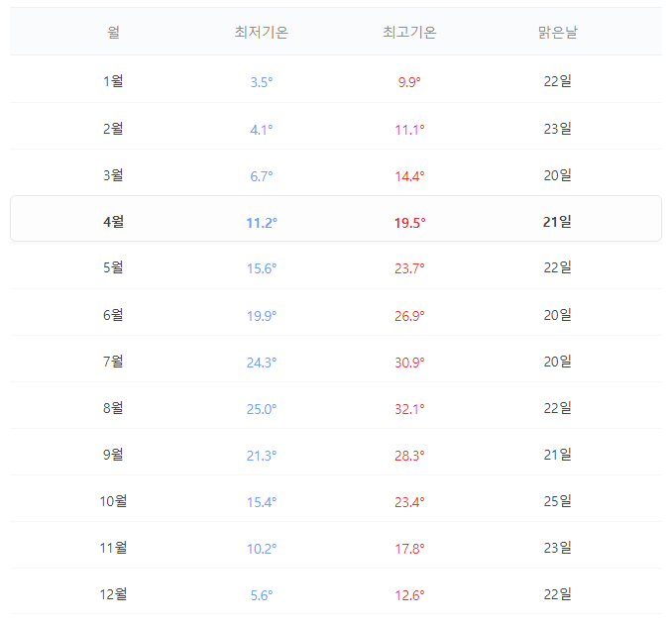Pick the 30.9° high temperature cell
Viewport: 670px width, 626px height.
[x=409, y=363]
